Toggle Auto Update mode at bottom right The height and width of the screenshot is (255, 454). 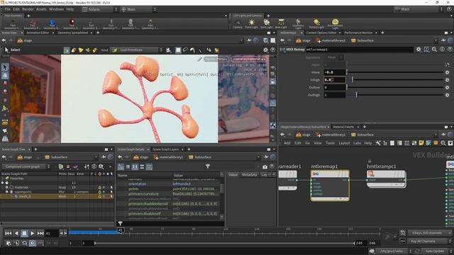435,251
